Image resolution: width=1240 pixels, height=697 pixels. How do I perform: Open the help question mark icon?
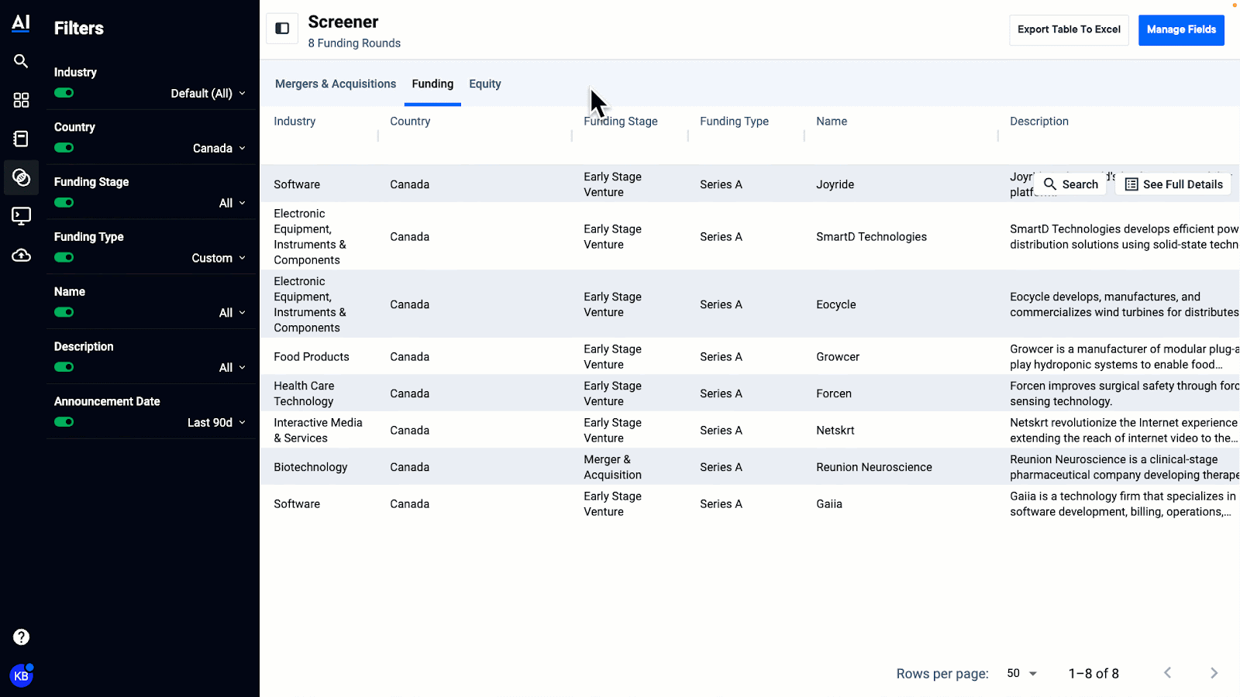pyautogui.click(x=21, y=637)
